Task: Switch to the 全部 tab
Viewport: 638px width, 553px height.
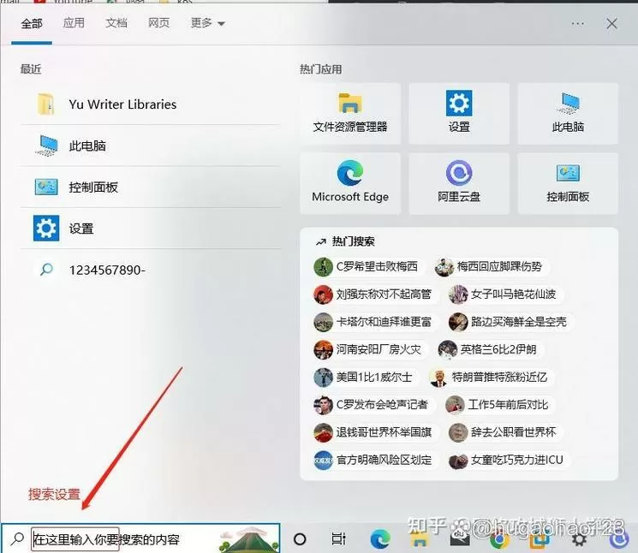Action: pos(32,24)
